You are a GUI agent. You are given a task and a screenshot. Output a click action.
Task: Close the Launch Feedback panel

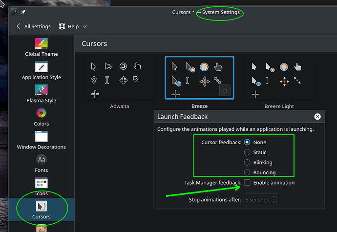point(317,117)
